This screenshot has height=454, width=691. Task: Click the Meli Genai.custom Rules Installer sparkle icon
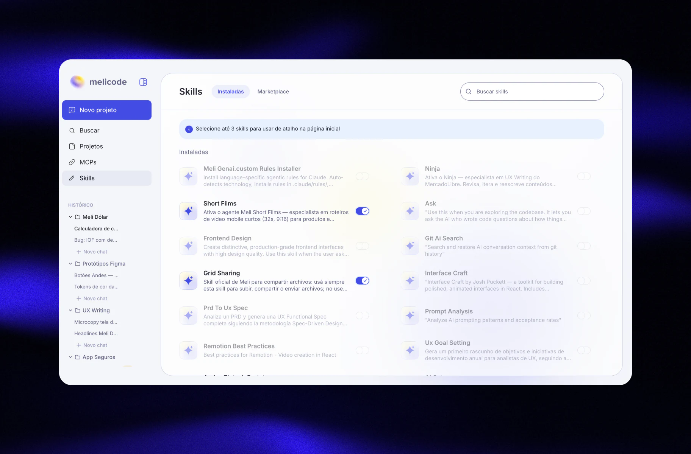click(188, 176)
